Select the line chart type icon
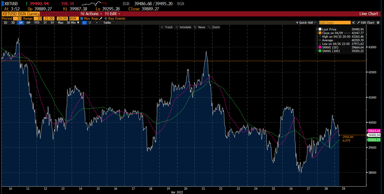The width and height of the screenshot is (384, 194). pos(85,22)
